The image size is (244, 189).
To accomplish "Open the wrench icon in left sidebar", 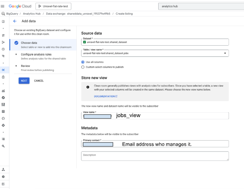I will pos(3,146).
